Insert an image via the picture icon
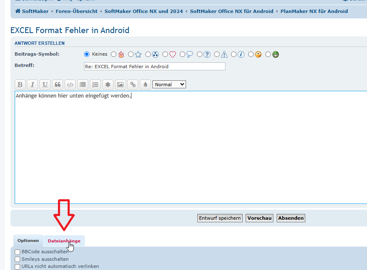367x270 pixels. click(121, 85)
